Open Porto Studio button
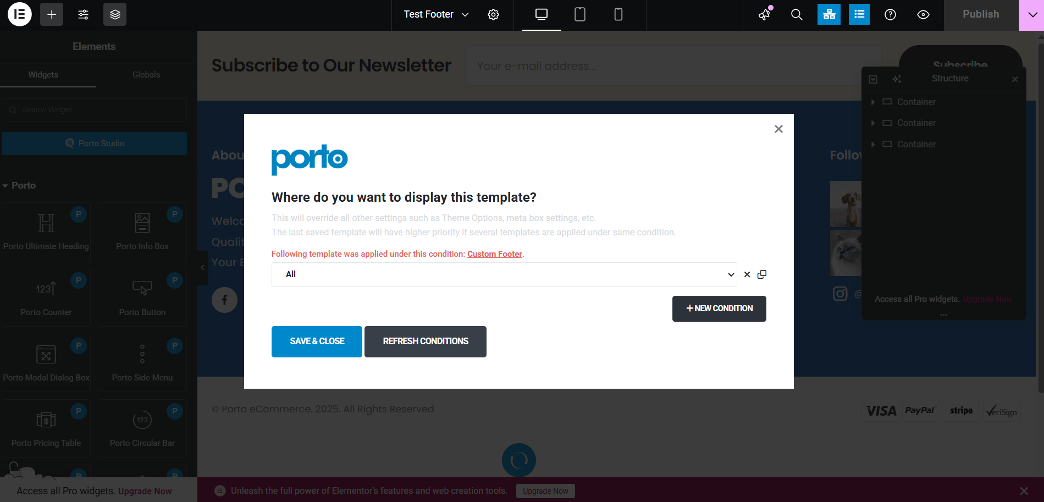 (95, 144)
